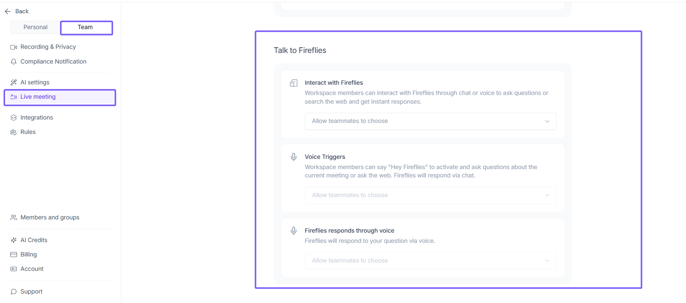The width and height of the screenshot is (686, 303).
Task: Click the AI settings magic wand icon
Action: (x=14, y=82)
